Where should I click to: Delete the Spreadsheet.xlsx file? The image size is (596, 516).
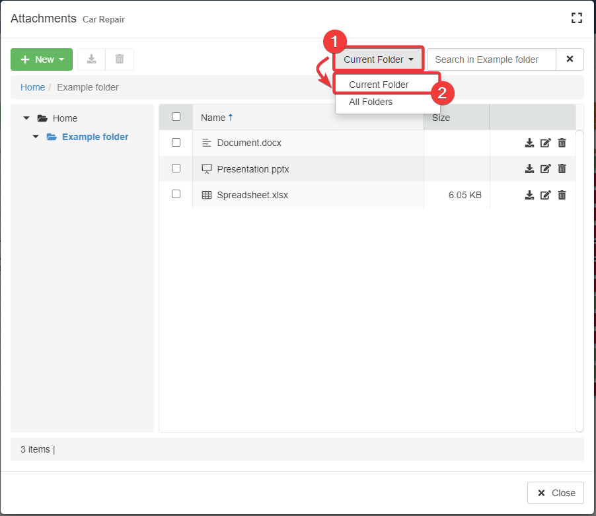pos(562,195)
